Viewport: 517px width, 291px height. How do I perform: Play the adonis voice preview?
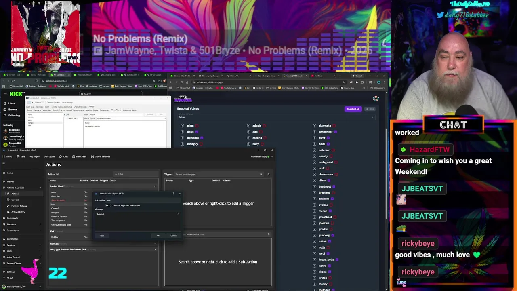[x=248, y=126]
